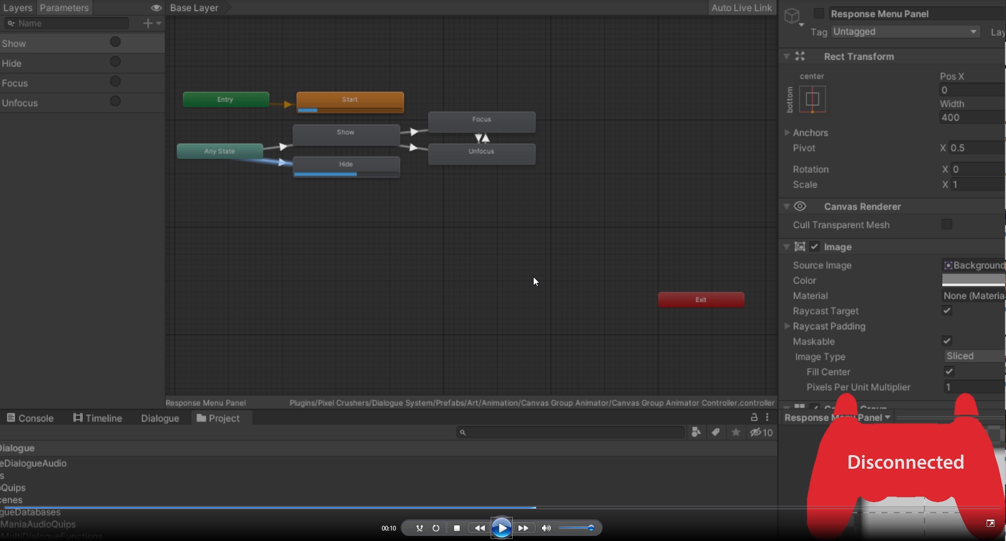
Task: Click the fullscreen icon in bottom corner
Action: [990, 523]
